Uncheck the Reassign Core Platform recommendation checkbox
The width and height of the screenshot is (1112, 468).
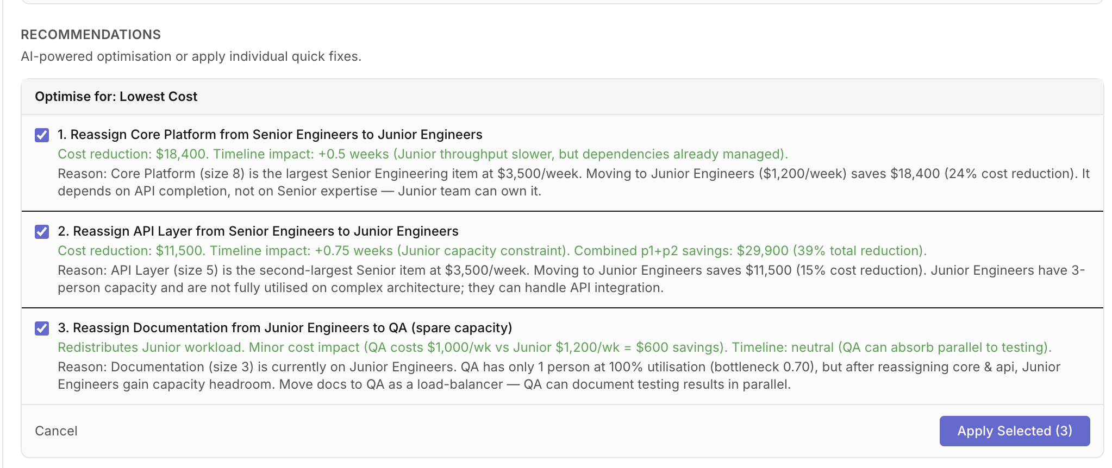click(42, 135)
